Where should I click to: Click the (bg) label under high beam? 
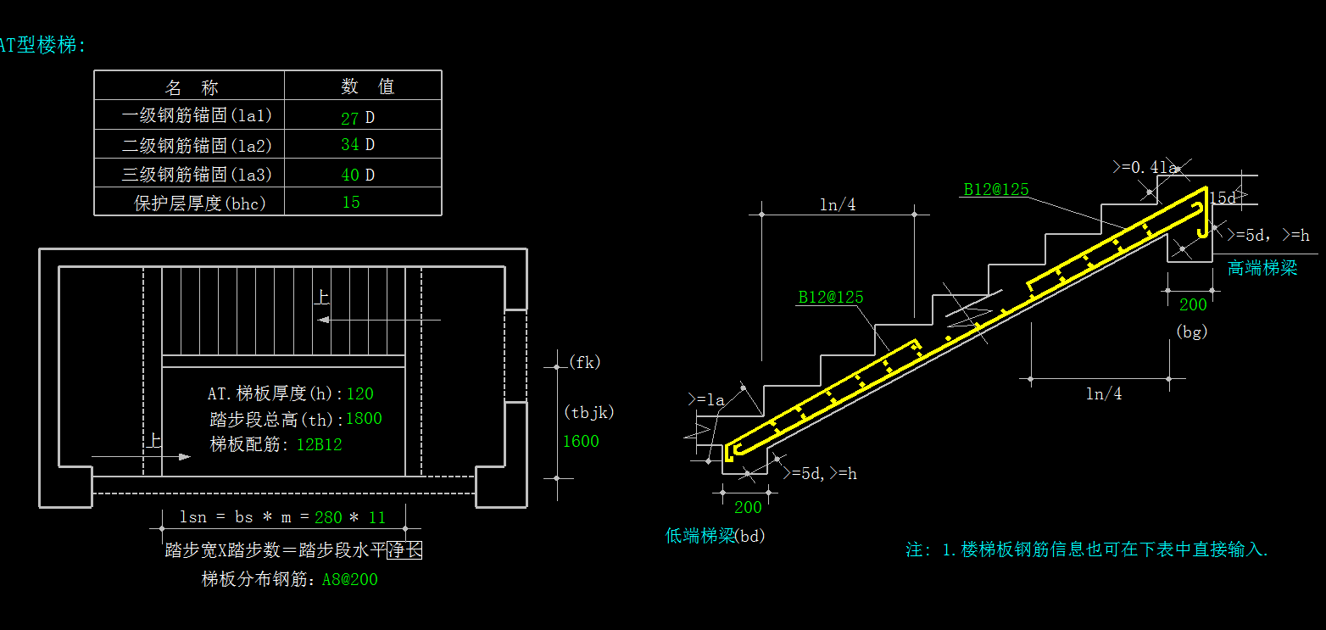(1191, 332)
